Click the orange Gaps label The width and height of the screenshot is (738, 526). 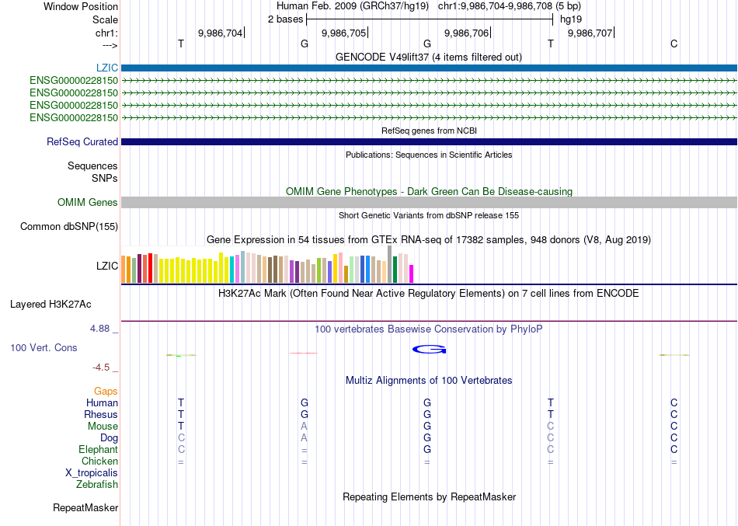tap(106, 392)
